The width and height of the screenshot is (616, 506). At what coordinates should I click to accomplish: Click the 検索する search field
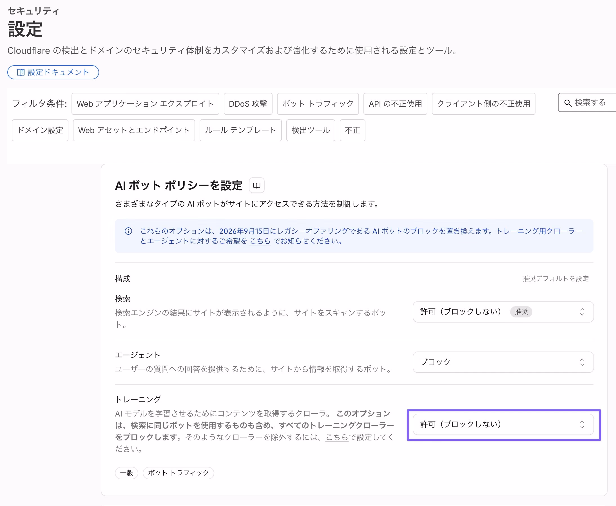(x=587, y=103)
